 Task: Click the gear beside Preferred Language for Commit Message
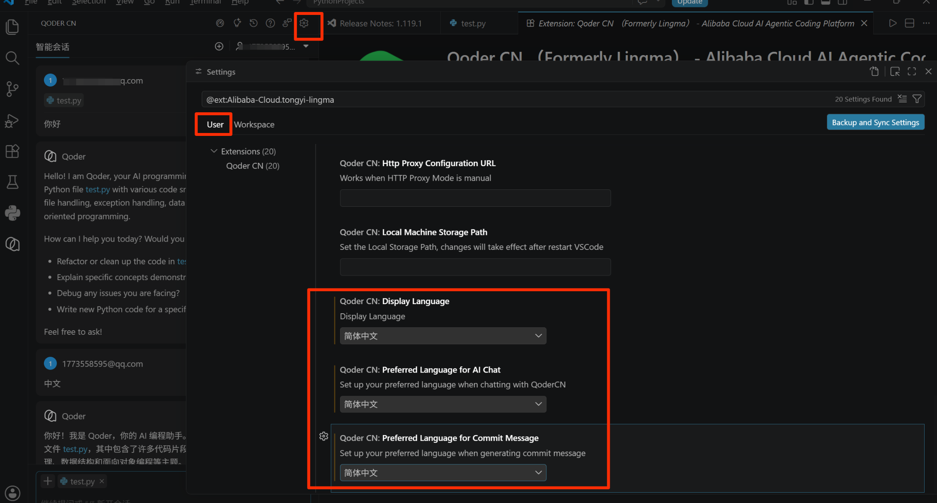click(324, 436)
